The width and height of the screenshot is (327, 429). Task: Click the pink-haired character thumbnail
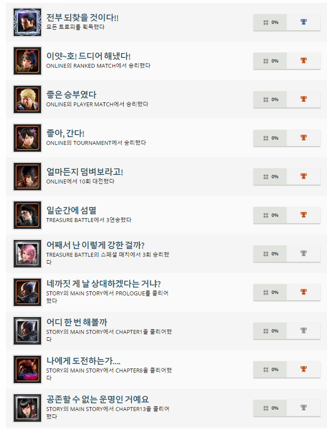pyautogui.click(x=27, y=254)
